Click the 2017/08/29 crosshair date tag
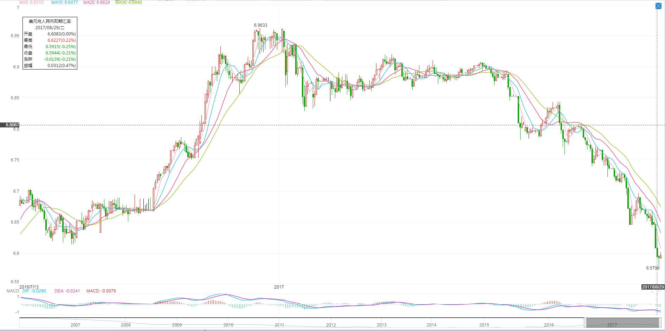This screenshot has height=331, width=665. click(653, 287)
